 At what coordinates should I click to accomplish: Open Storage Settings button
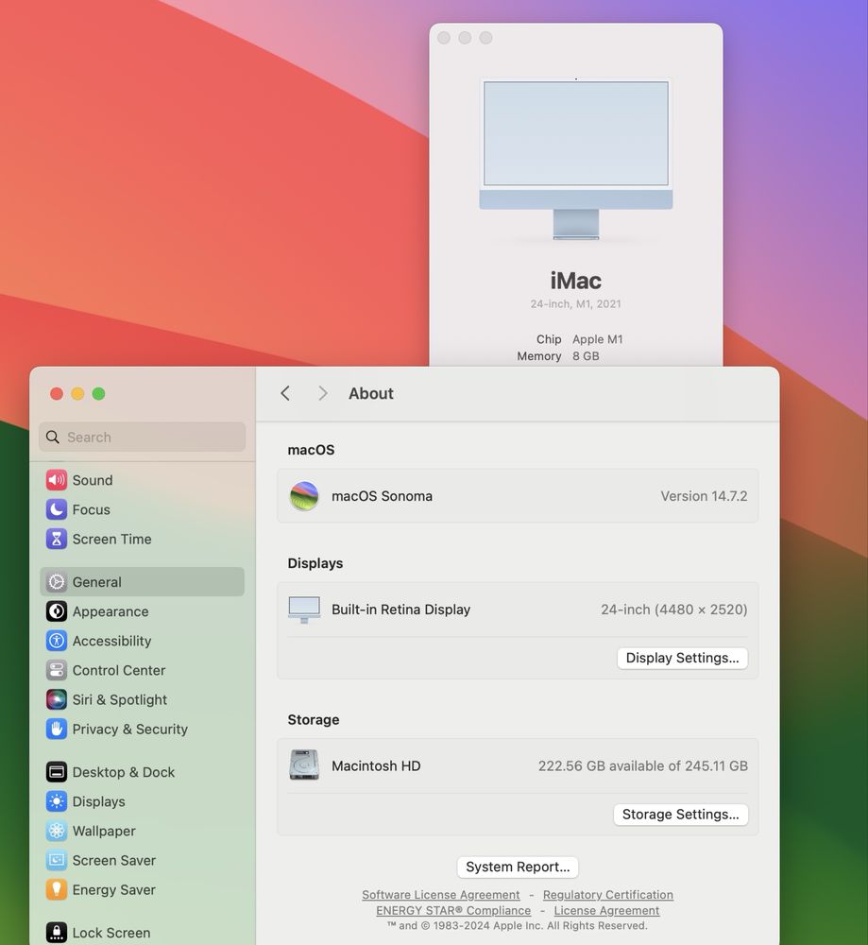681,815
